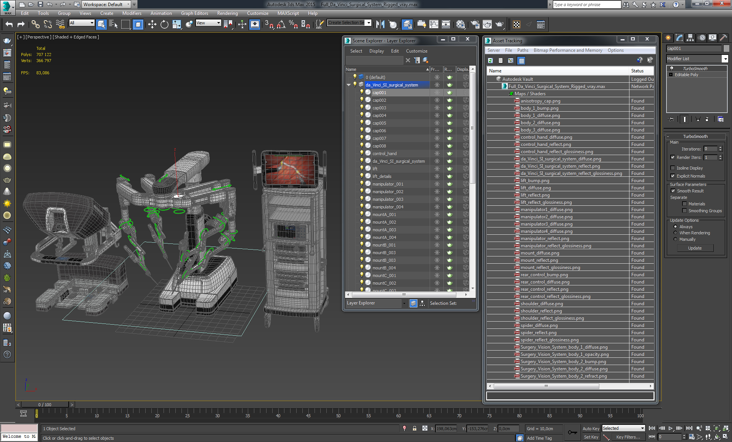Viewport: 732px width, 442px height.
Task: Clear the Scene Explorer search with X
Action: pyautogui.click(x=408, y=60)
